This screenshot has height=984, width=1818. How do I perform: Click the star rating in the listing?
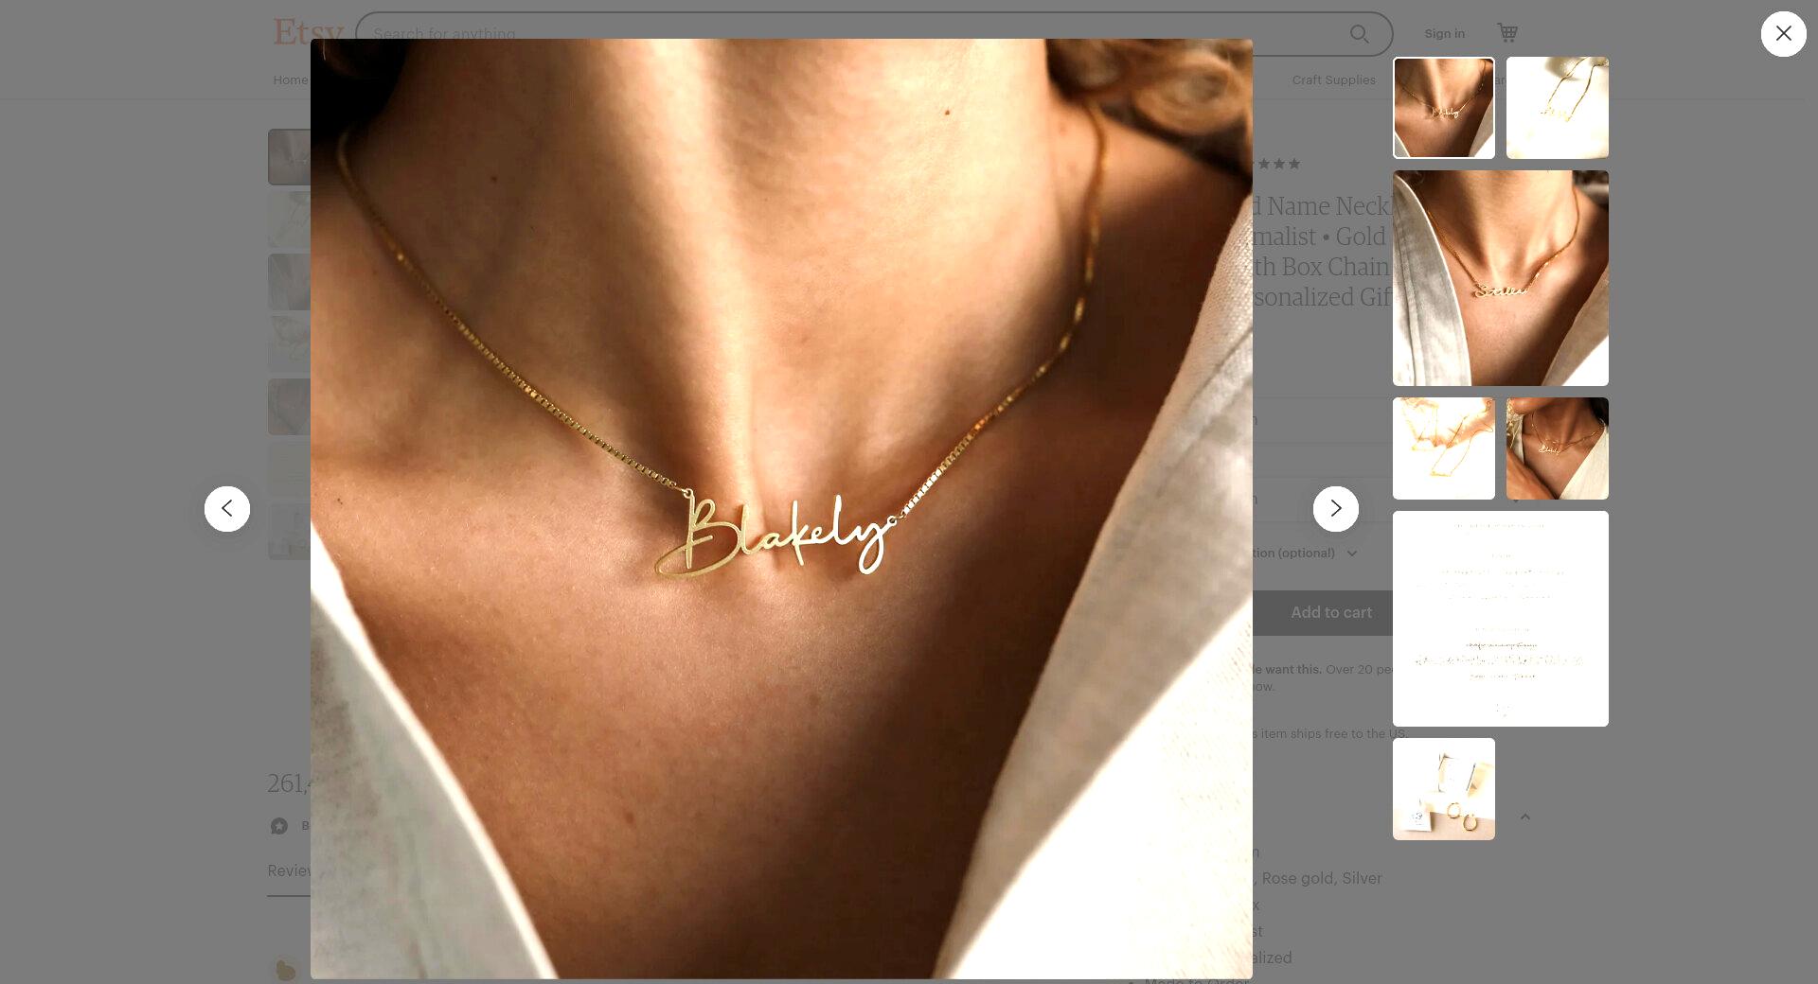click(1276, 164)
